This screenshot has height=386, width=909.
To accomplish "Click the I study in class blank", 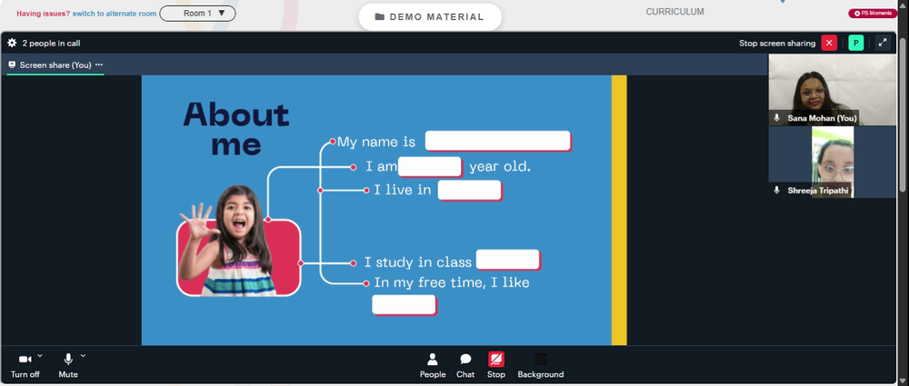I will tap(508, 260).
